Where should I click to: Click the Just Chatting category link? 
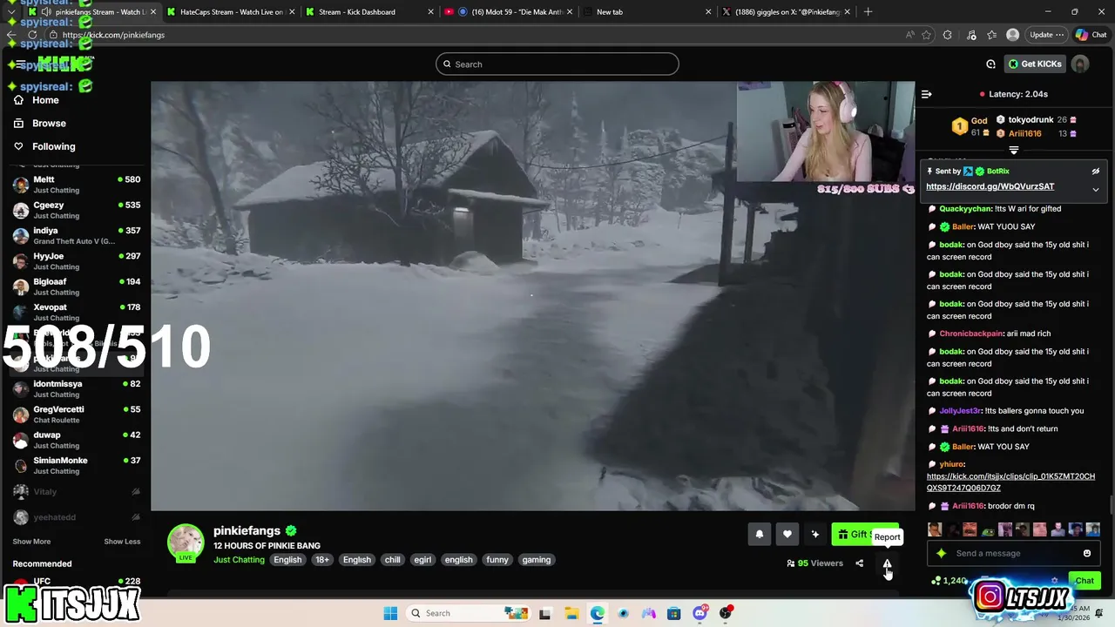click(239, 560)
